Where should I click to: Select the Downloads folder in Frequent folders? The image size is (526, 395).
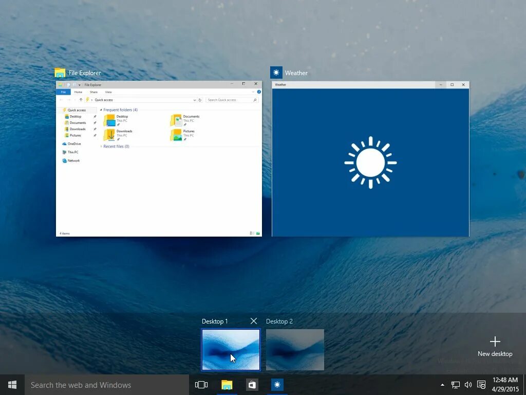pyautogui.click(x=118, y=135)
